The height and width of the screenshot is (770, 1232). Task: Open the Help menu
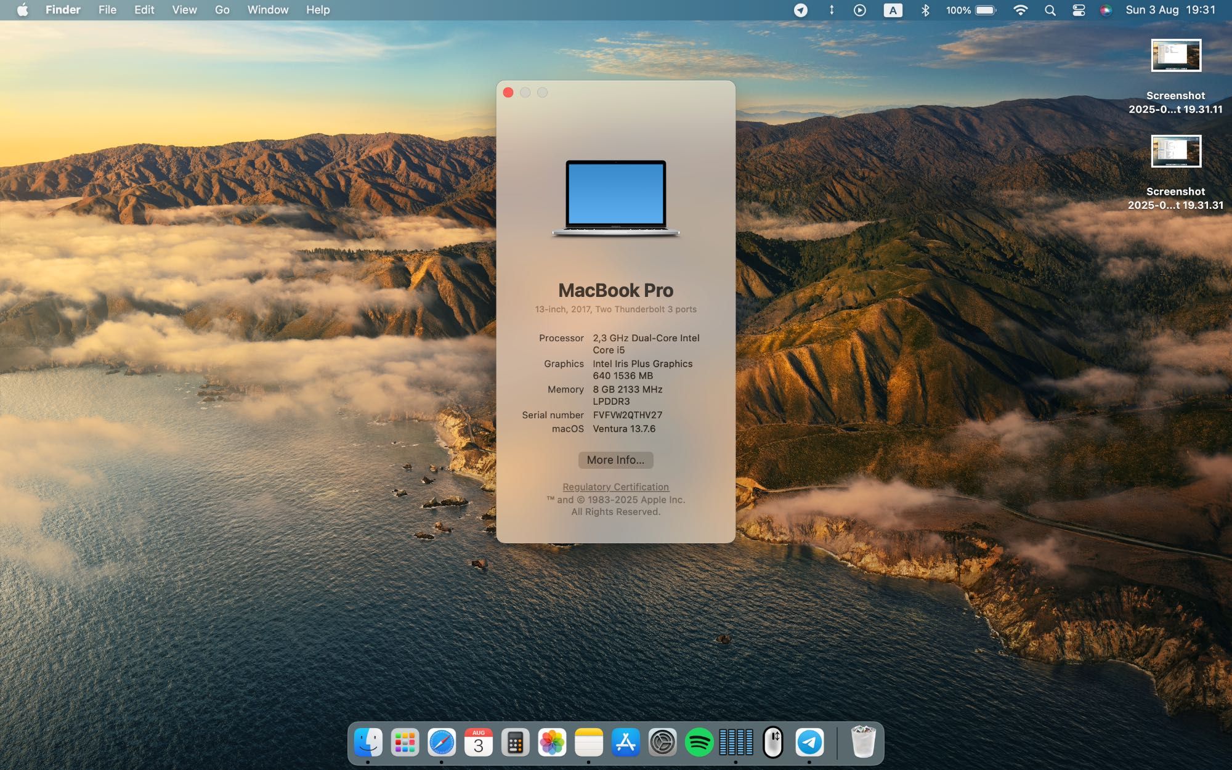[x=318, y=10]
